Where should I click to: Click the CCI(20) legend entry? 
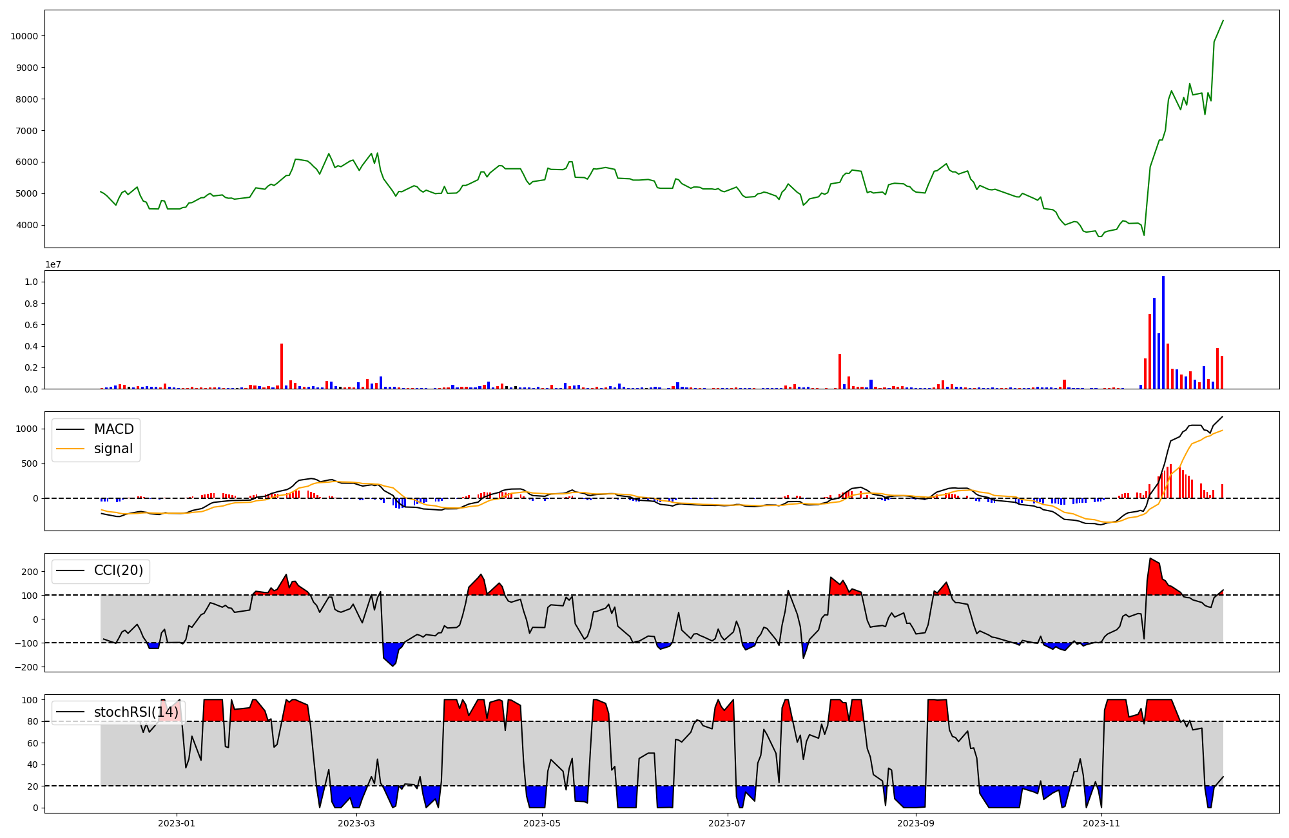click(119, 570)
